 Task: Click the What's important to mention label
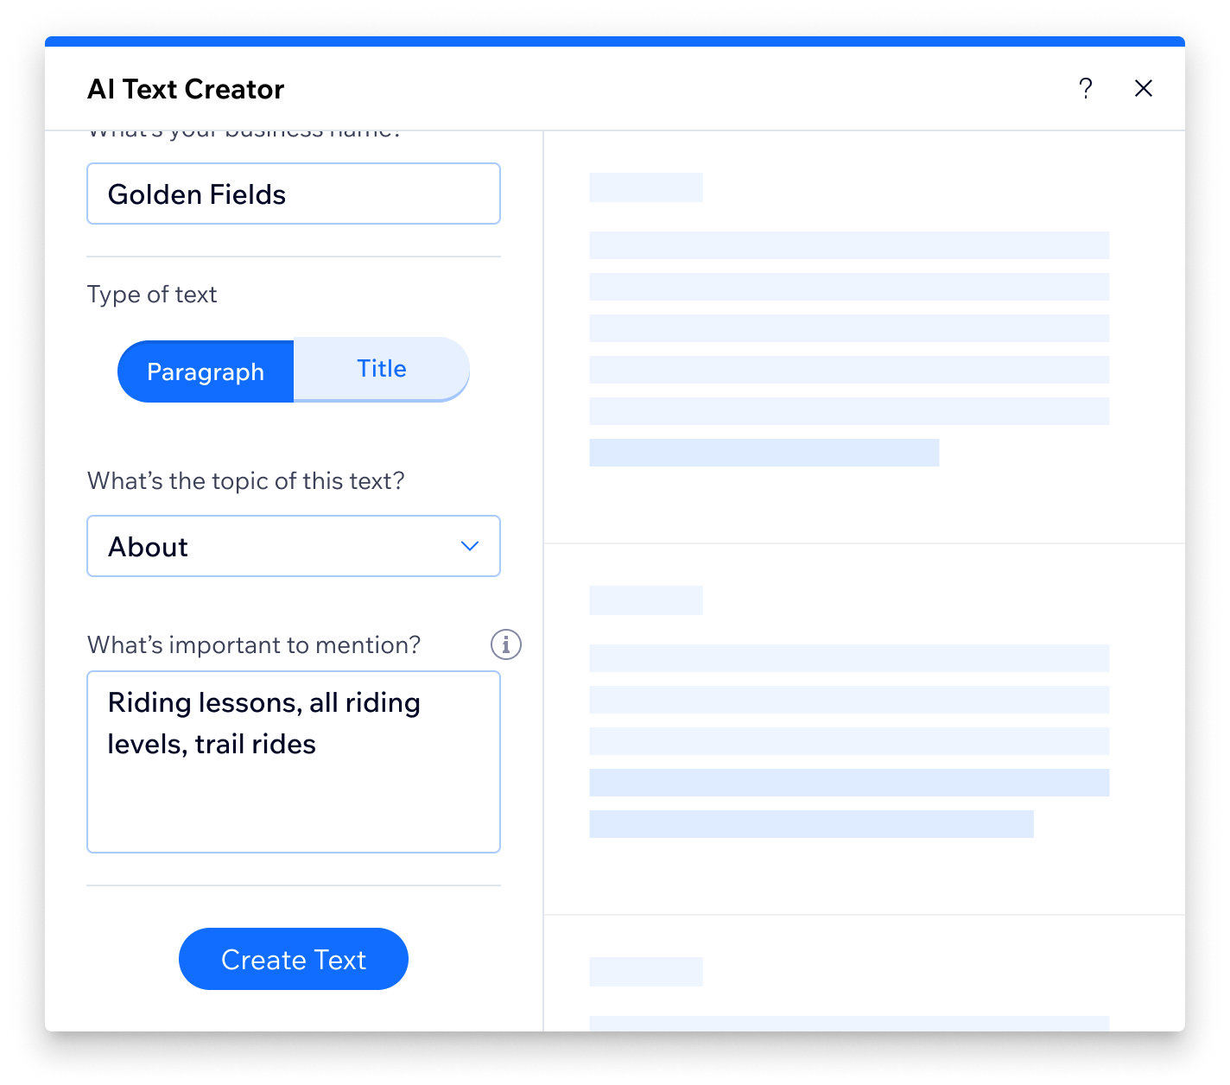(254, 645)
